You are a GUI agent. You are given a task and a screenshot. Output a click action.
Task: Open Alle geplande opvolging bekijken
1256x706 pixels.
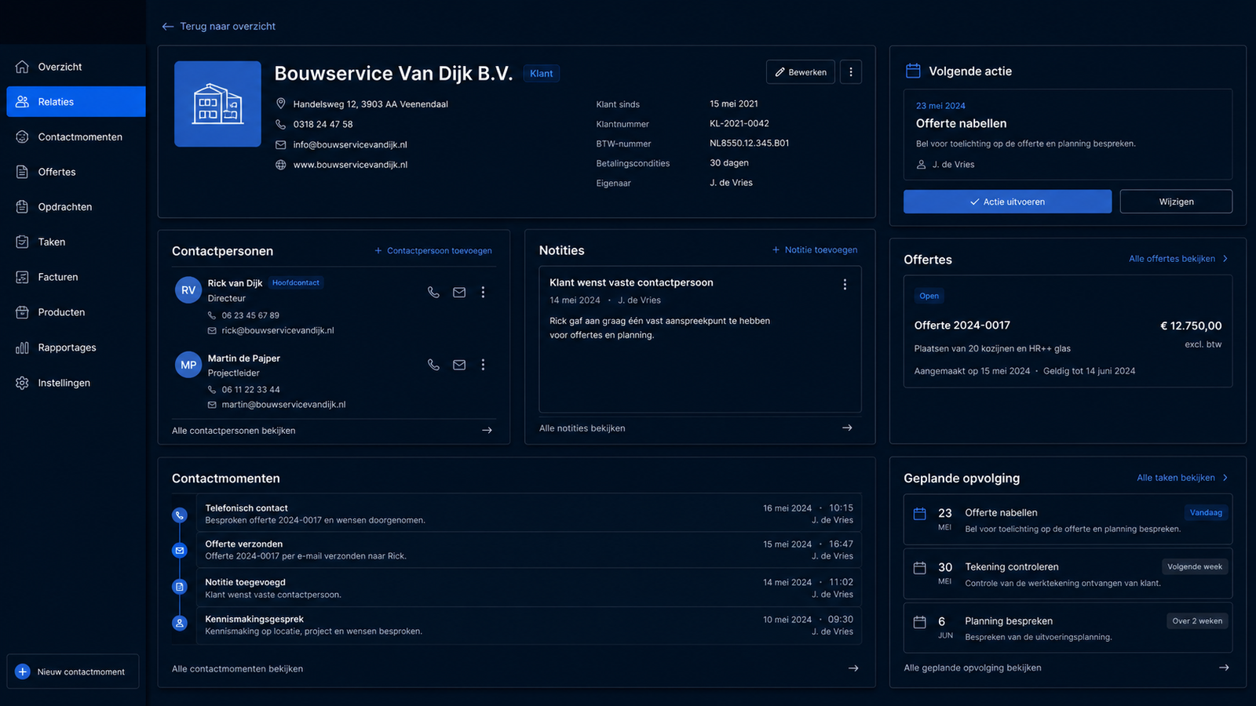tap(1066, 668)
